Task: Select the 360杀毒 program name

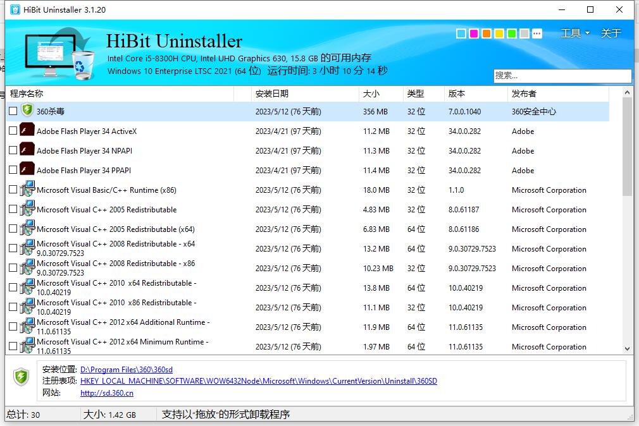Action: (x=51, y=111)
